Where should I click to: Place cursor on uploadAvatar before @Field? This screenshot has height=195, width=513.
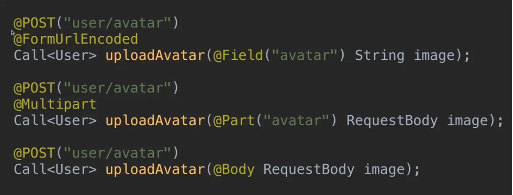(155, 56)
